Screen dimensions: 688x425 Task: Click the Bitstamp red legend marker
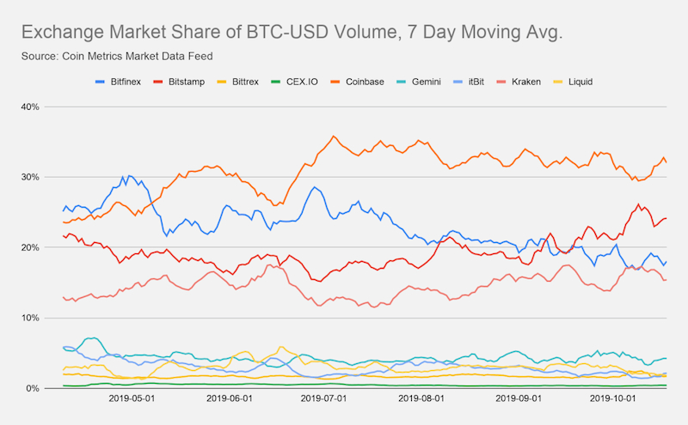[x=158, y=82]
